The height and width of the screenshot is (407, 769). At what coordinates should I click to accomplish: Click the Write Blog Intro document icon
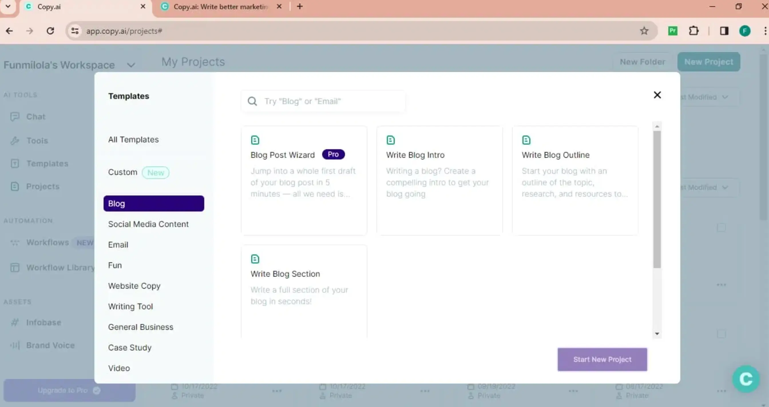pyautogui.click(x=391, y=140)
